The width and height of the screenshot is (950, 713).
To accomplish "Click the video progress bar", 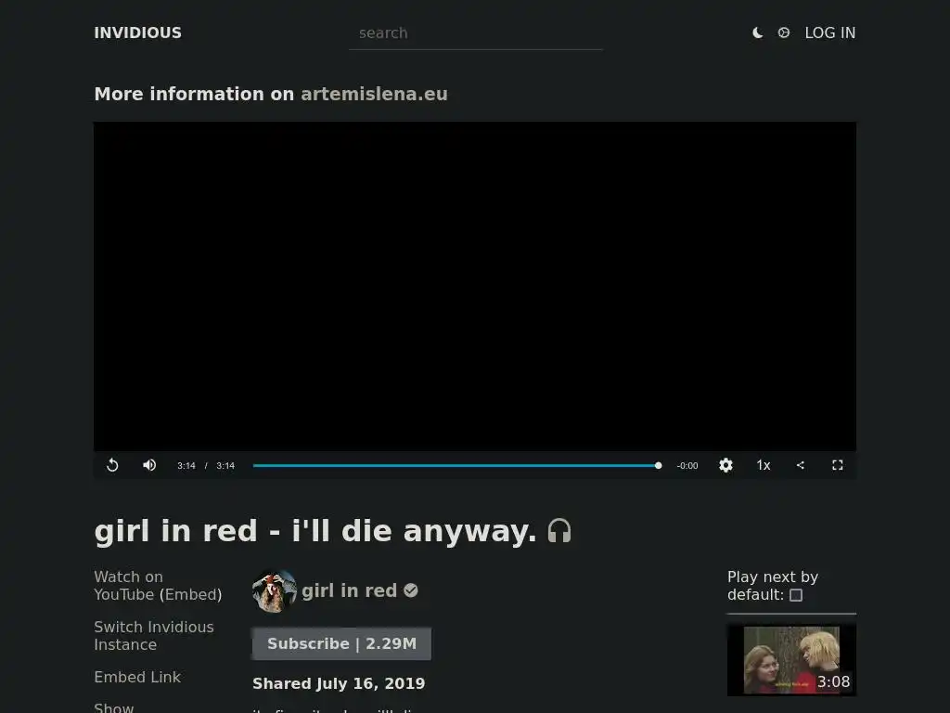I will click(x=456, y=466).
